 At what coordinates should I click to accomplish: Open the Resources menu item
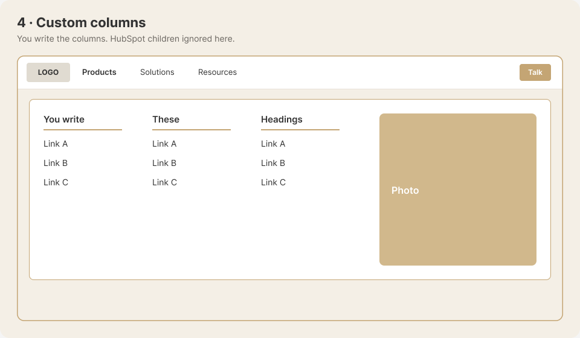click(217, 72)
